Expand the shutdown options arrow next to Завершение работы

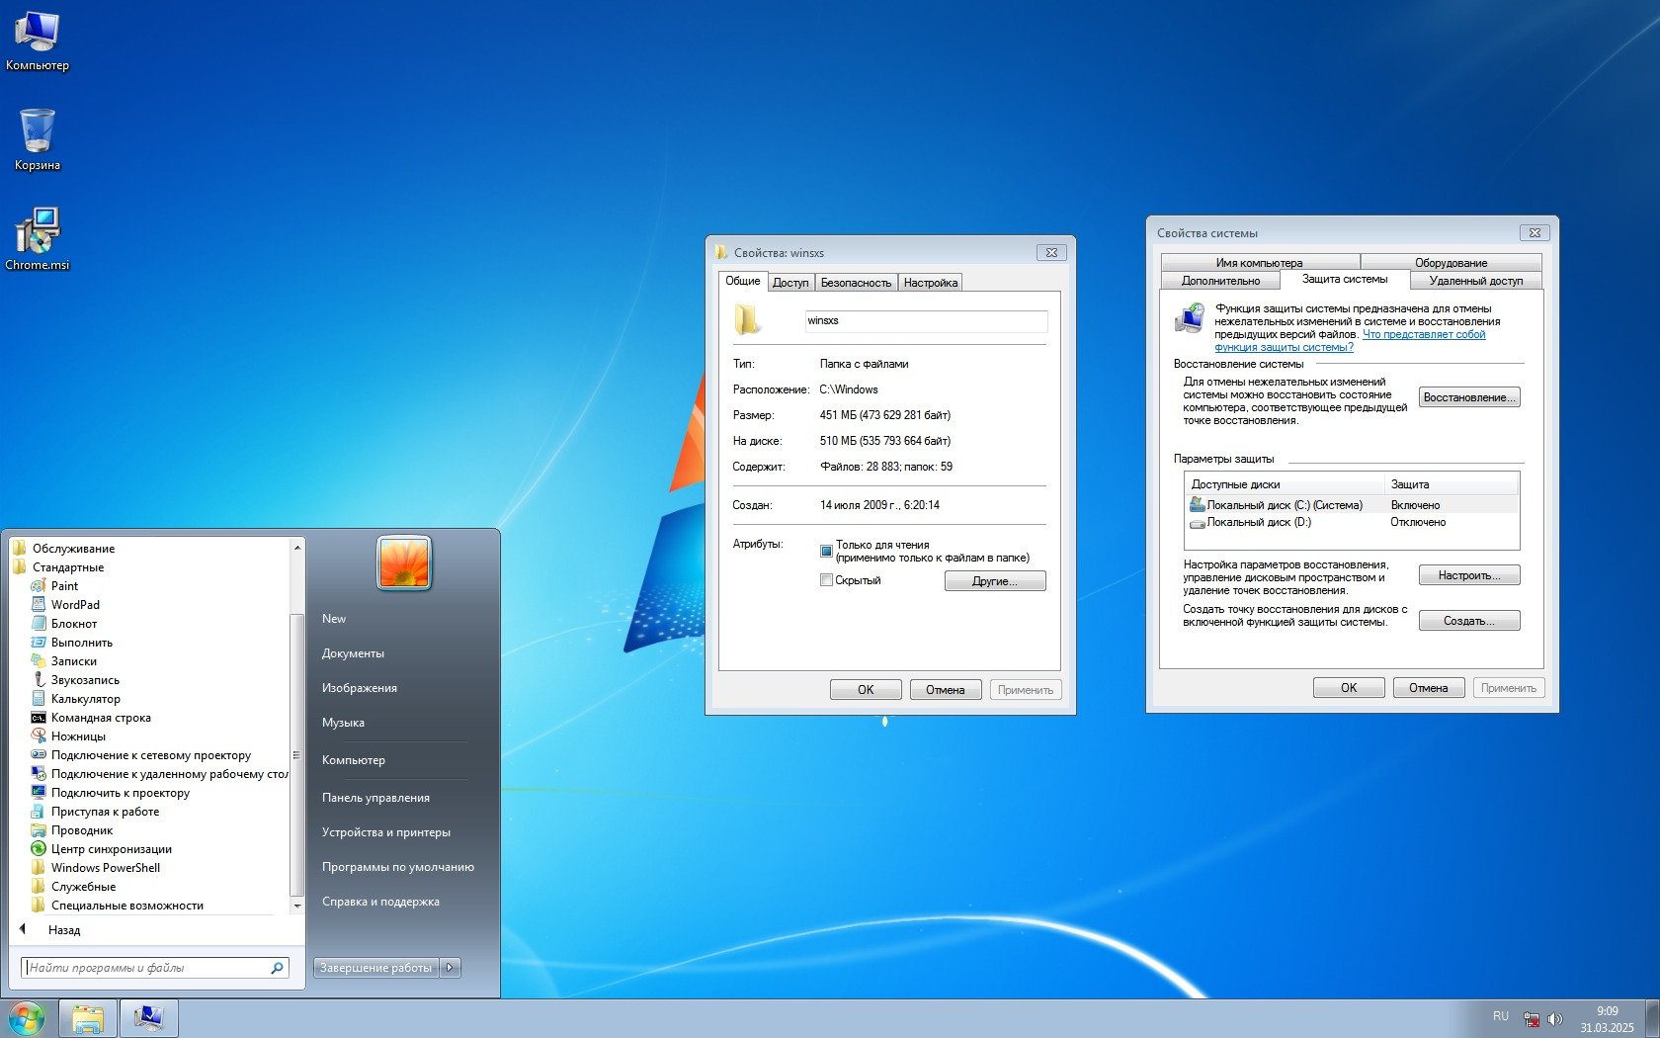(451, 968)
